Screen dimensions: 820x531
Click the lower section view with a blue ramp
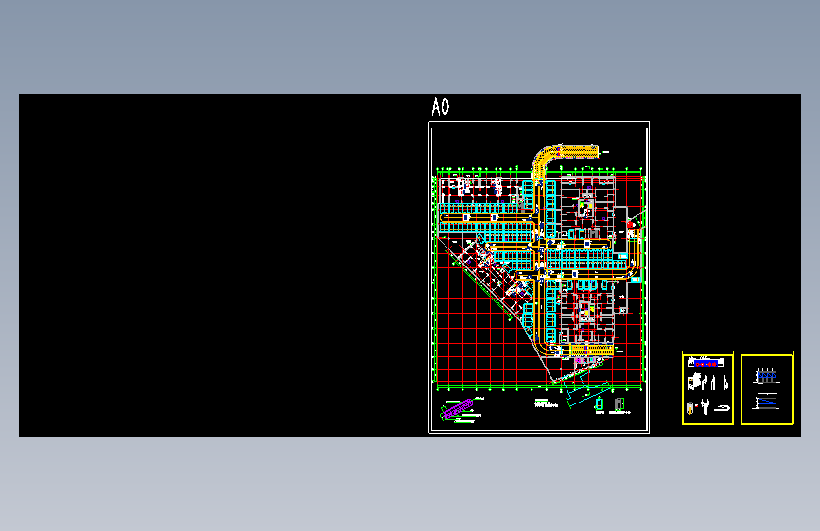(766, 402)
